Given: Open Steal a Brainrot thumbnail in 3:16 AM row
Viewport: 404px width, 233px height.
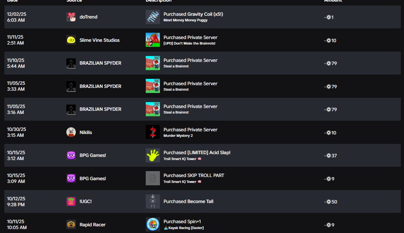Looking at the screenshot, I should pyautogui.click(x=153, y=109).
